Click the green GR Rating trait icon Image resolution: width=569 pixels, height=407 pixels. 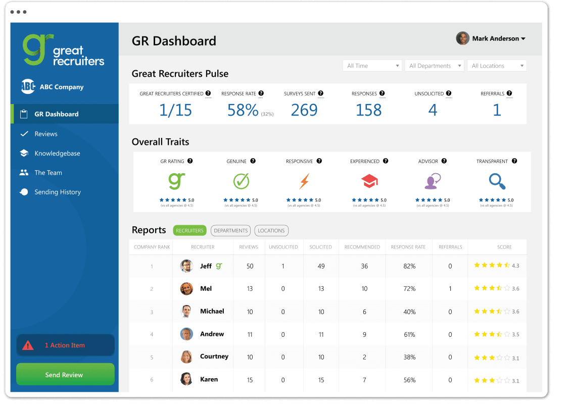[177, 181]
